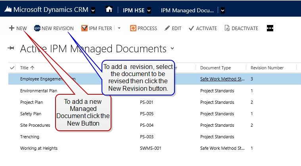Screen dimensions: 301x166
Task: Open the more commands ellipsis button
Action: (x=270, y=28)
